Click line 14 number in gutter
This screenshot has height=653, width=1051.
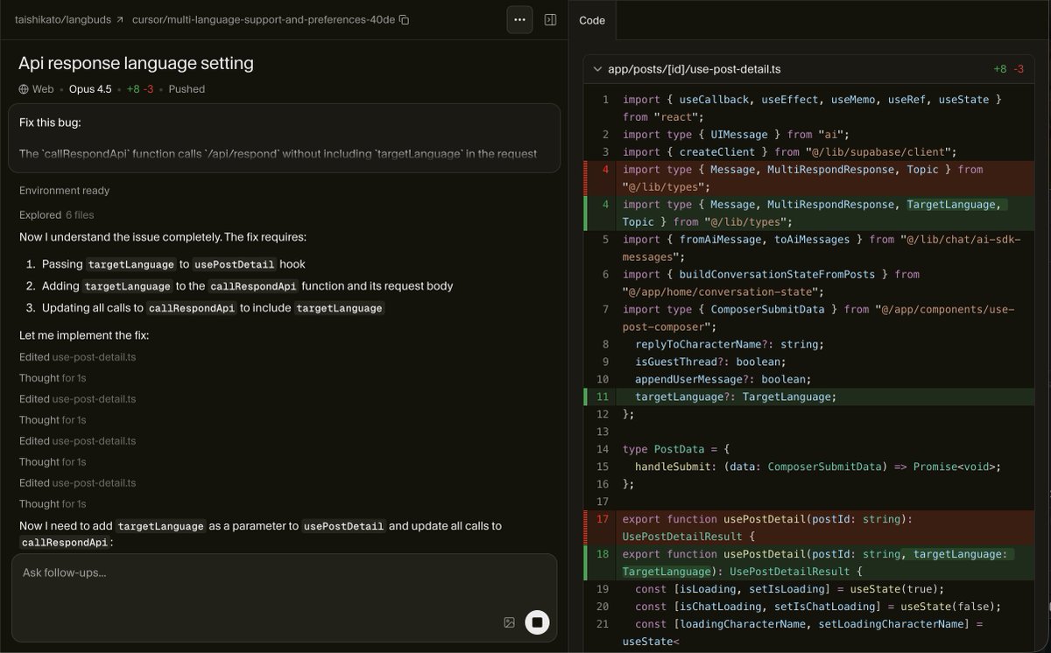tap(602, 449)
